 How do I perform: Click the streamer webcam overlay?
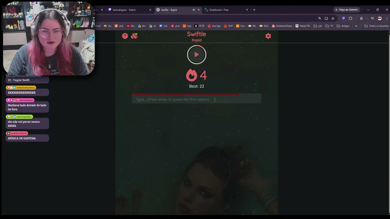pyautogui.click(x=49, y=38)
